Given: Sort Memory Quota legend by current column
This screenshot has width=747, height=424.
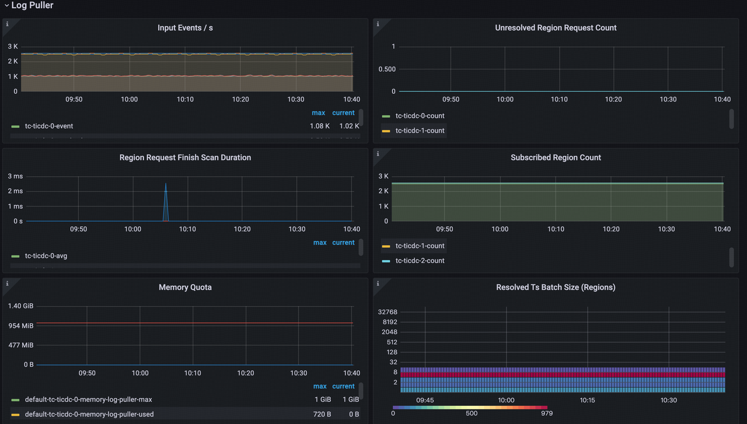Looking at the screenshot, I should [343, 386].
